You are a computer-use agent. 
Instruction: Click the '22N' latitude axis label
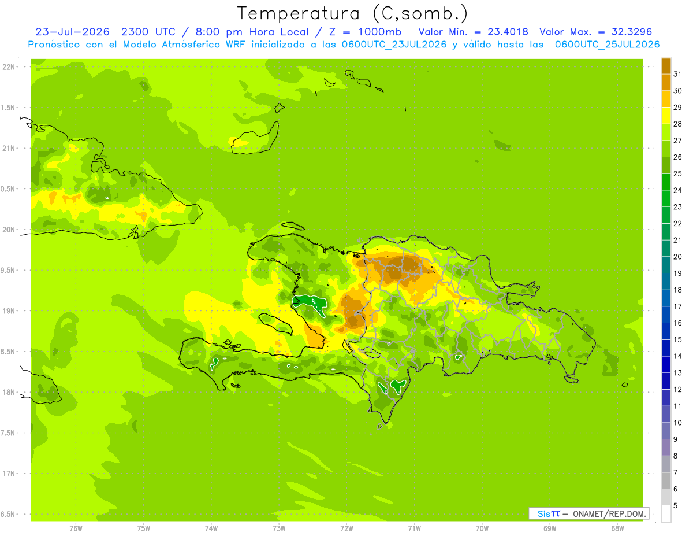(x=10, y=66)
